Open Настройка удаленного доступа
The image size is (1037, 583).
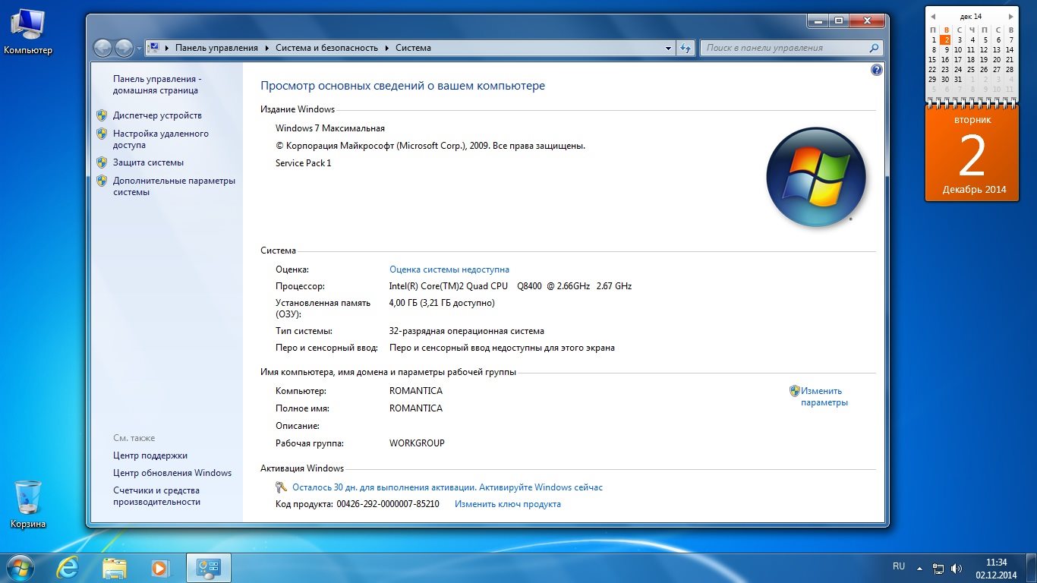click(x=161, y=139)
